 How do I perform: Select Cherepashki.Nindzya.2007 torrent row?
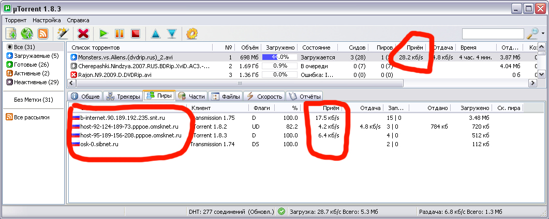[302, 66]
